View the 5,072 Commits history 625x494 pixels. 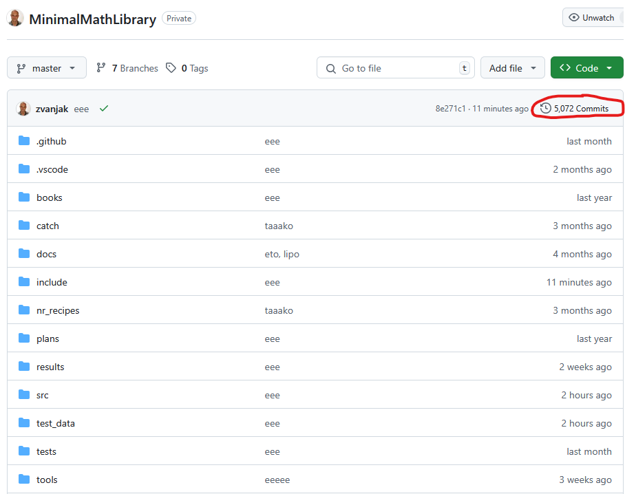pyautogui.click(x=580, y=109)
